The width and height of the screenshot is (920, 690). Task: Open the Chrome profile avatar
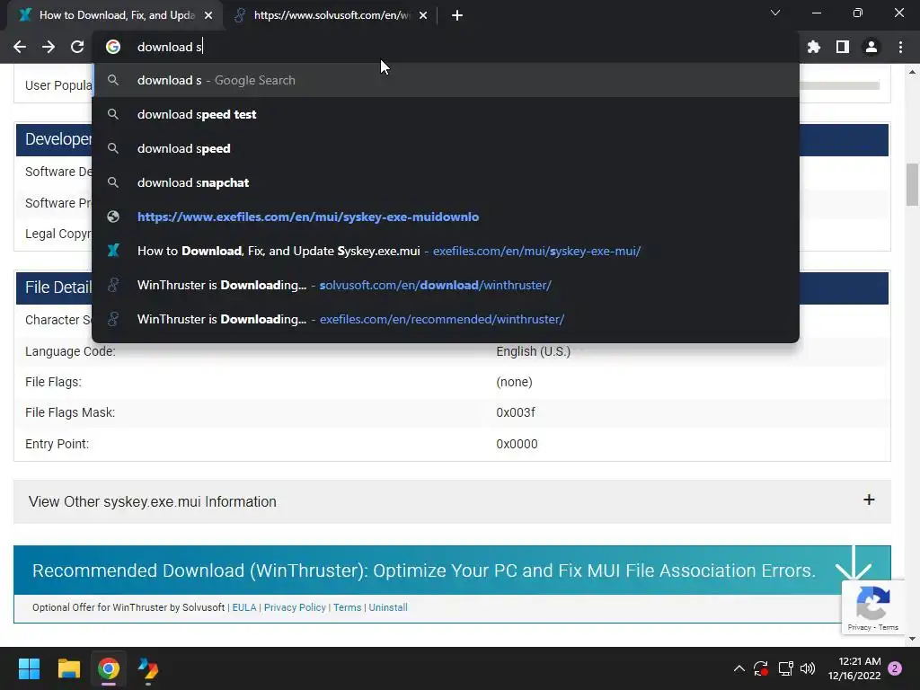coord(871,47)
